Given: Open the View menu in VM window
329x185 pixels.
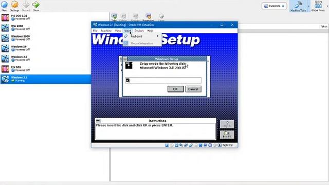Looking at the screenshot, I should [x=118, y=31].
